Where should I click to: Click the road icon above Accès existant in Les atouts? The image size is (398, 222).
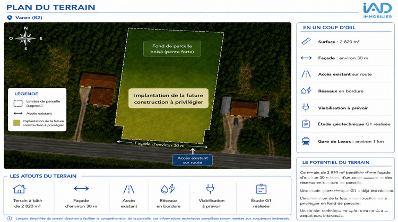click(129, 189)
